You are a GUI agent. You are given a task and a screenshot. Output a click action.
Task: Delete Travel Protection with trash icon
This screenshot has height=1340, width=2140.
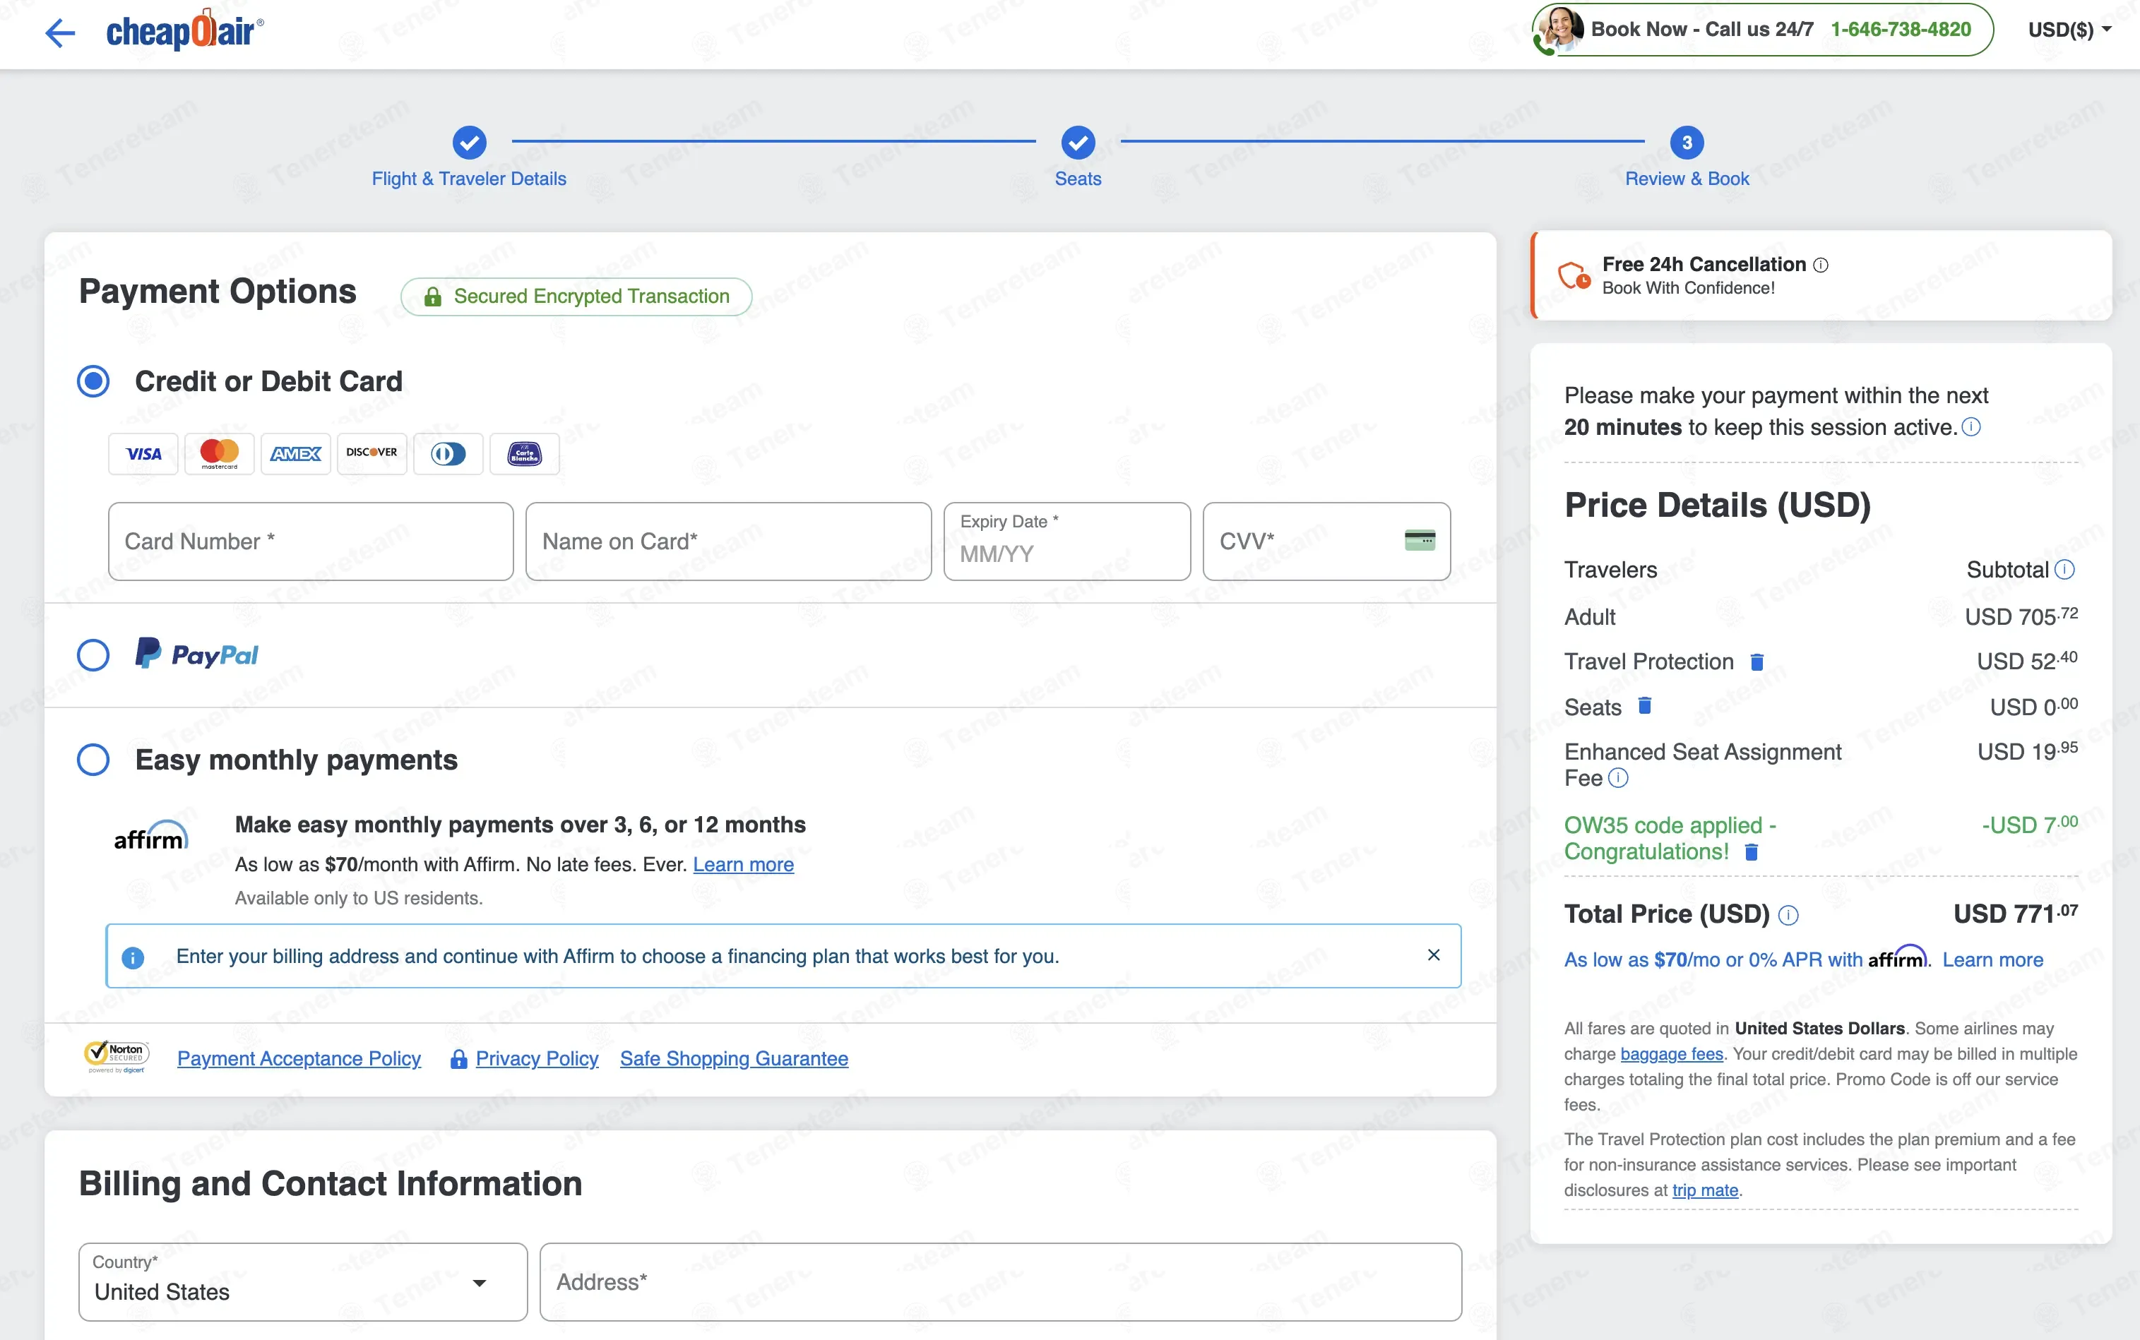click(x=1756, y=662)
